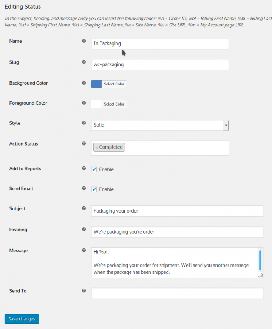This screenshot has height=329, width=272.
Task: Click the Message help icon
Action: (83, 250)
